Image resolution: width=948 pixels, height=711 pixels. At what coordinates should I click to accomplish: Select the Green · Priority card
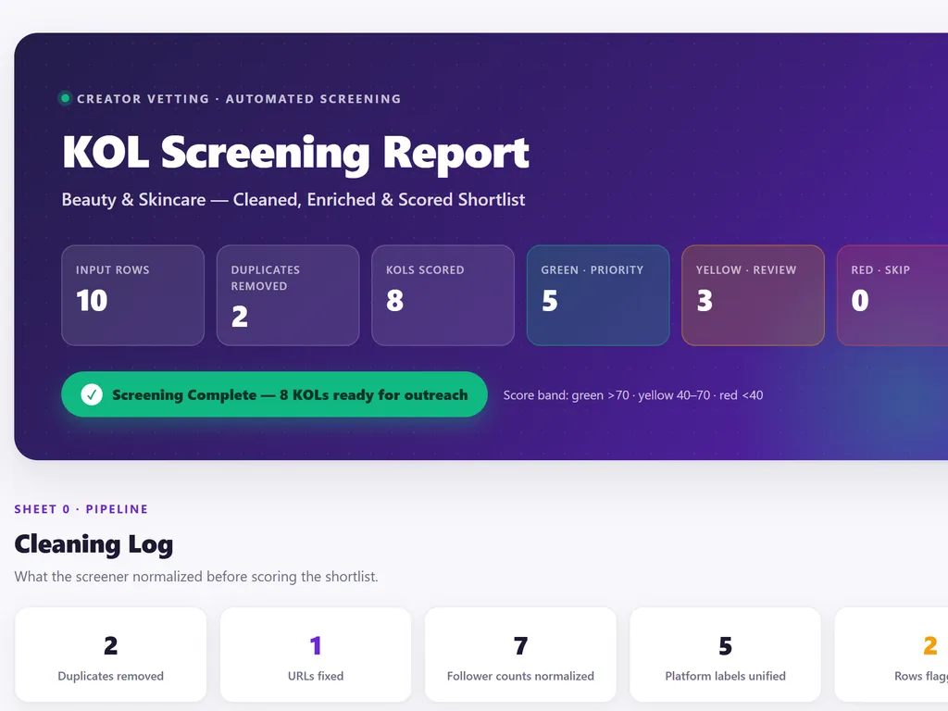598,295
